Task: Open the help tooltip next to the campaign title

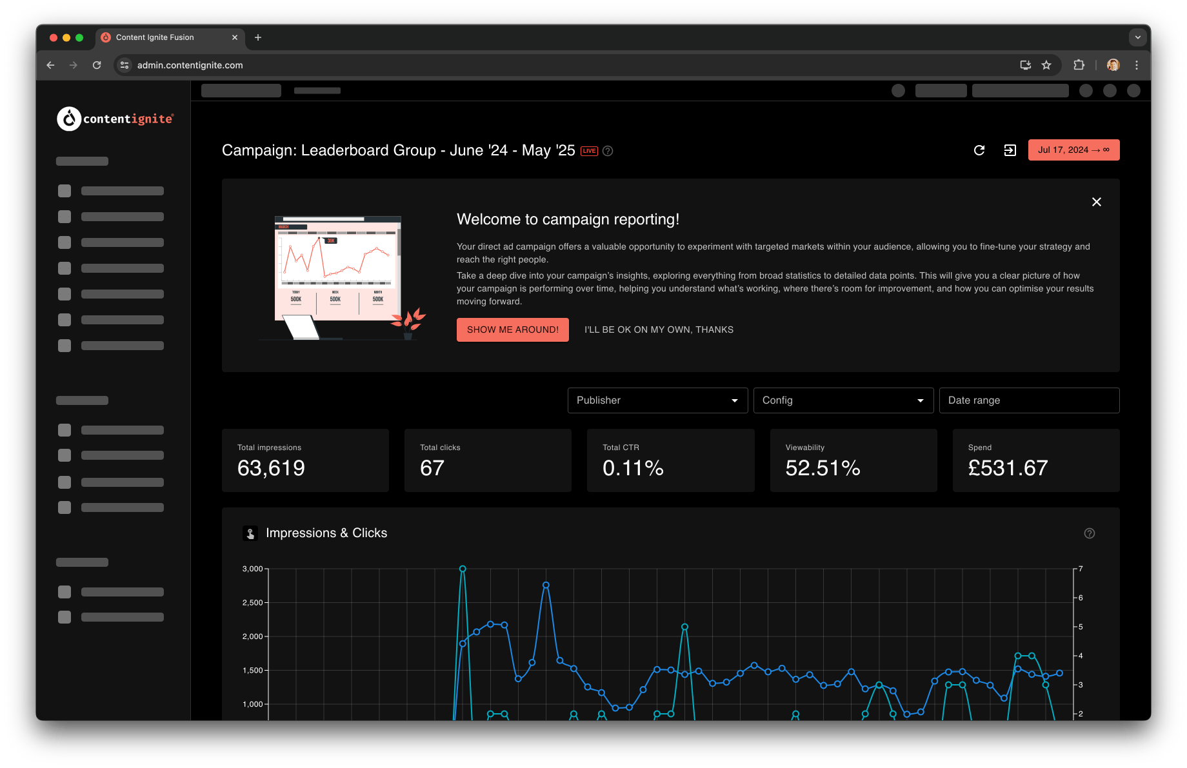Action: click(x=607, y=151)
